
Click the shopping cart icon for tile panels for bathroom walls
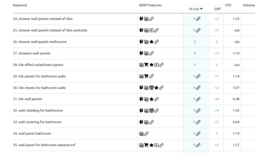(146, 76)
